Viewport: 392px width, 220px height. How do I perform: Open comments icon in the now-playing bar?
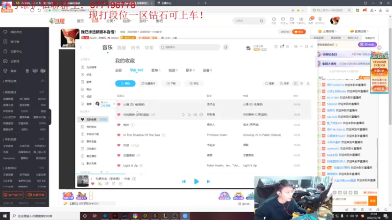pyautogui.click(x=107, y=184)
